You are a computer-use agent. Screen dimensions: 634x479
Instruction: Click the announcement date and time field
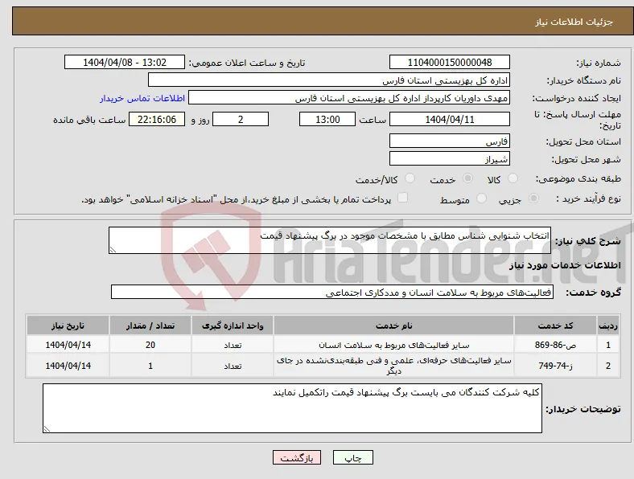[125, 62]
